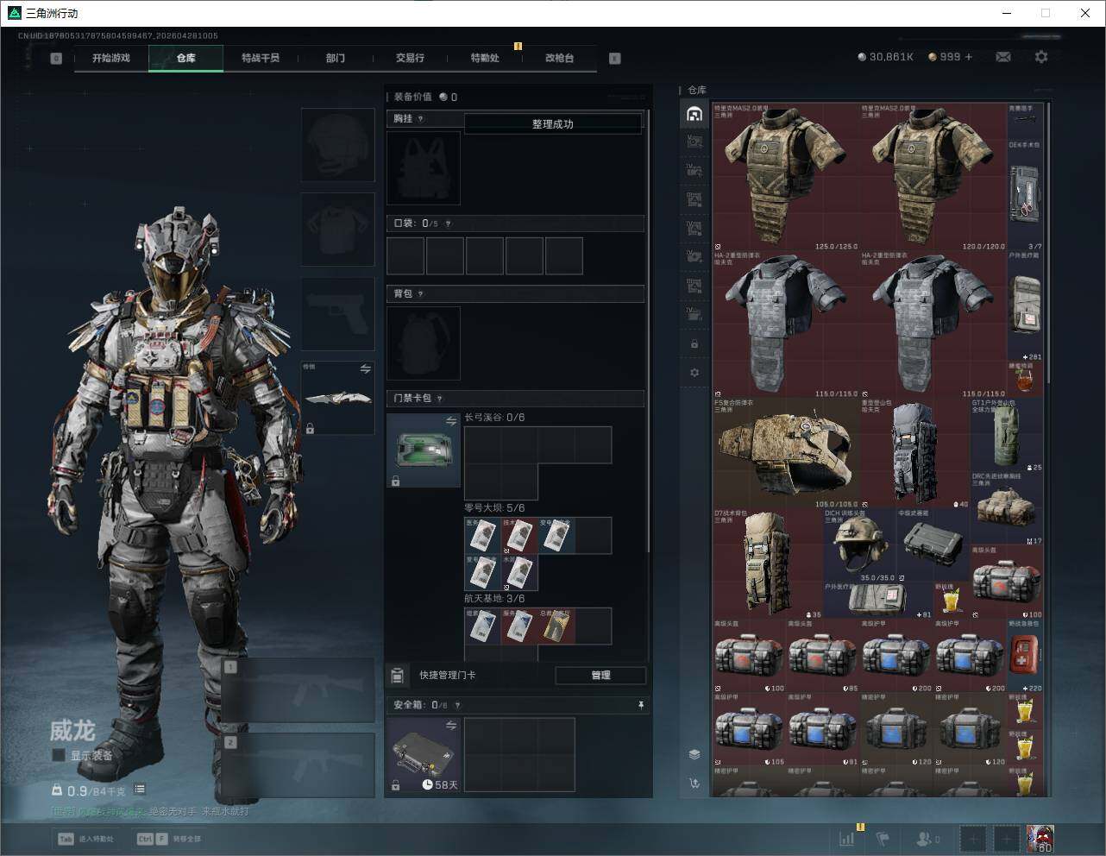Open the help tooltip beside 安全箱
This screenshot has height=856, width=1106.
[457, 705]
